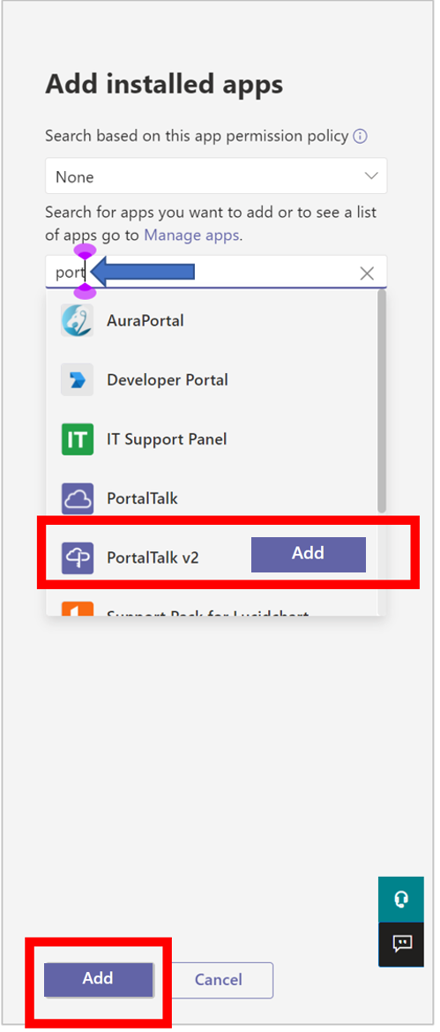This screenshot has width=440, height=1032.
Task: Cancel adding installed apps
Action: 219,980
